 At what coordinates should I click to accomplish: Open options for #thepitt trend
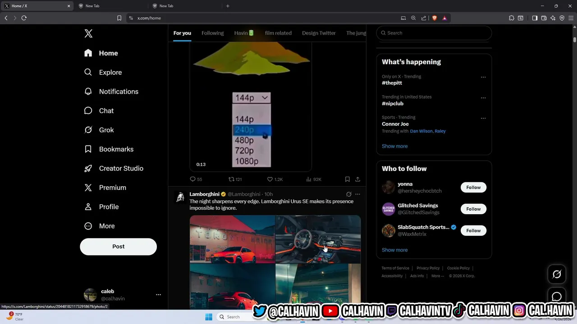(483, 77)
